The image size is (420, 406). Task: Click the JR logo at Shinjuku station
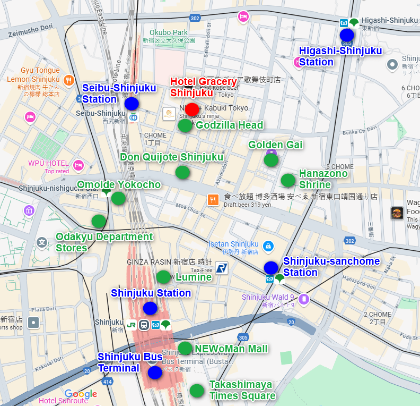click(x=132, y=325)
